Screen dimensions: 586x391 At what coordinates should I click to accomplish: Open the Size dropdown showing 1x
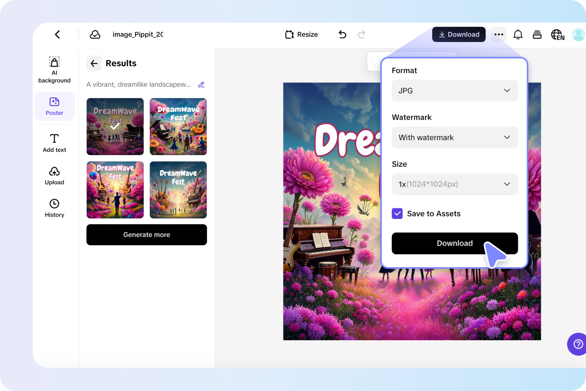(x=455, y=184)
